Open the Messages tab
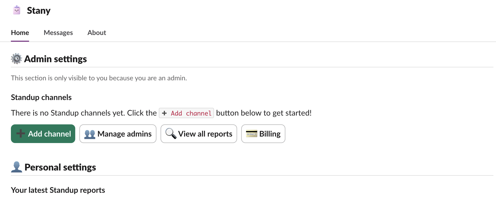This screenshot has height=199, width=496. [x=58, y=33]
